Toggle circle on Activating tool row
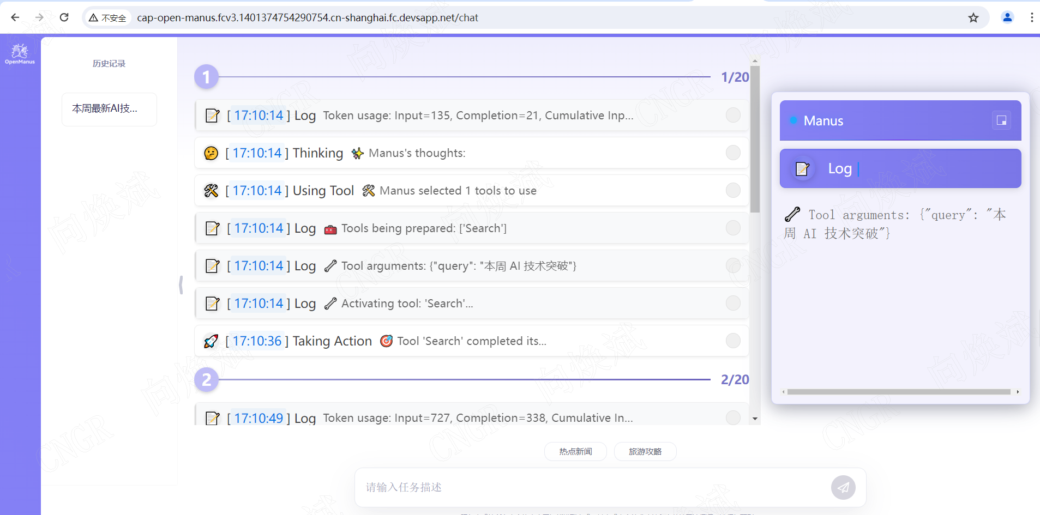This screenshot has width=1040, height=515. [x=733, y=303]
